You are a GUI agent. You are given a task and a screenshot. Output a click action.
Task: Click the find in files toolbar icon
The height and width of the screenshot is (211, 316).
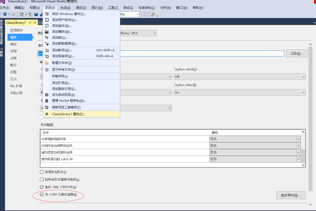tap(153, 14)
